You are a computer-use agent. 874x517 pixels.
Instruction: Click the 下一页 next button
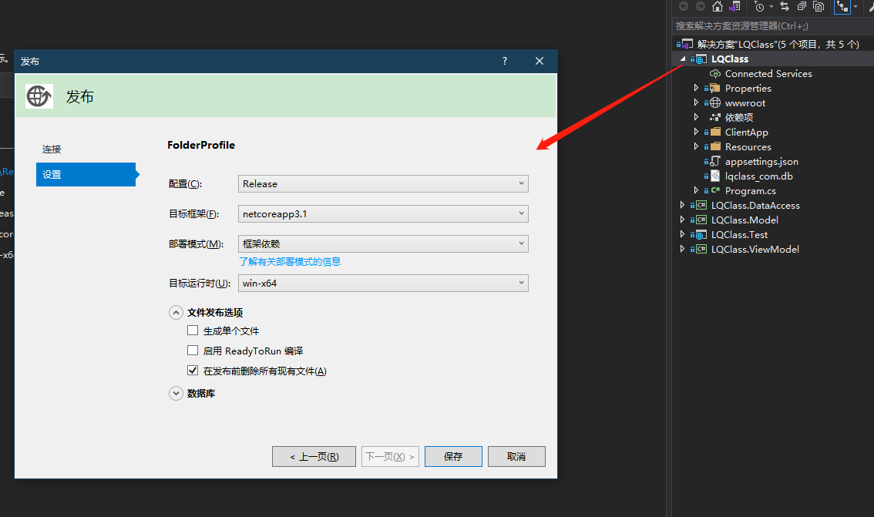tap(390, 456)
